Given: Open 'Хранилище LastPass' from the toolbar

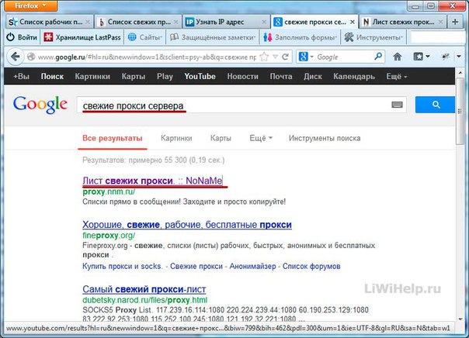Looking at the screenshot, I should (82, 37).
